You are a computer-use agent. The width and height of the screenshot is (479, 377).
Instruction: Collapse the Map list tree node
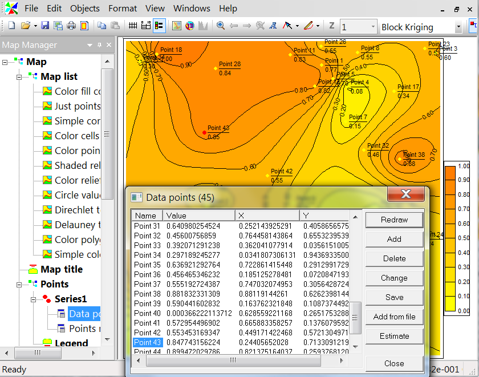coord(19,76)
